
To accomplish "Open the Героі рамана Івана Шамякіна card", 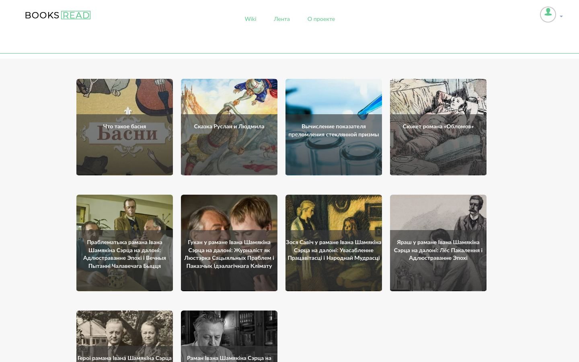I will tap(125, 336).
